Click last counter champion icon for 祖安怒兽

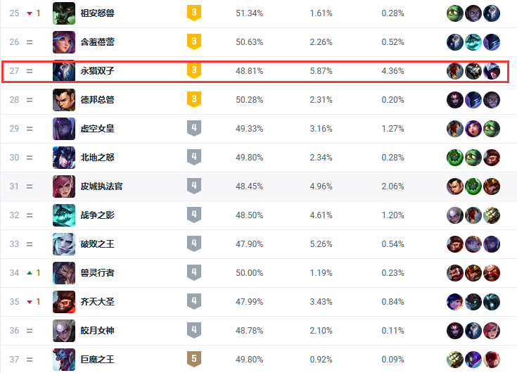pyautogui.click(x=491, y=13)
